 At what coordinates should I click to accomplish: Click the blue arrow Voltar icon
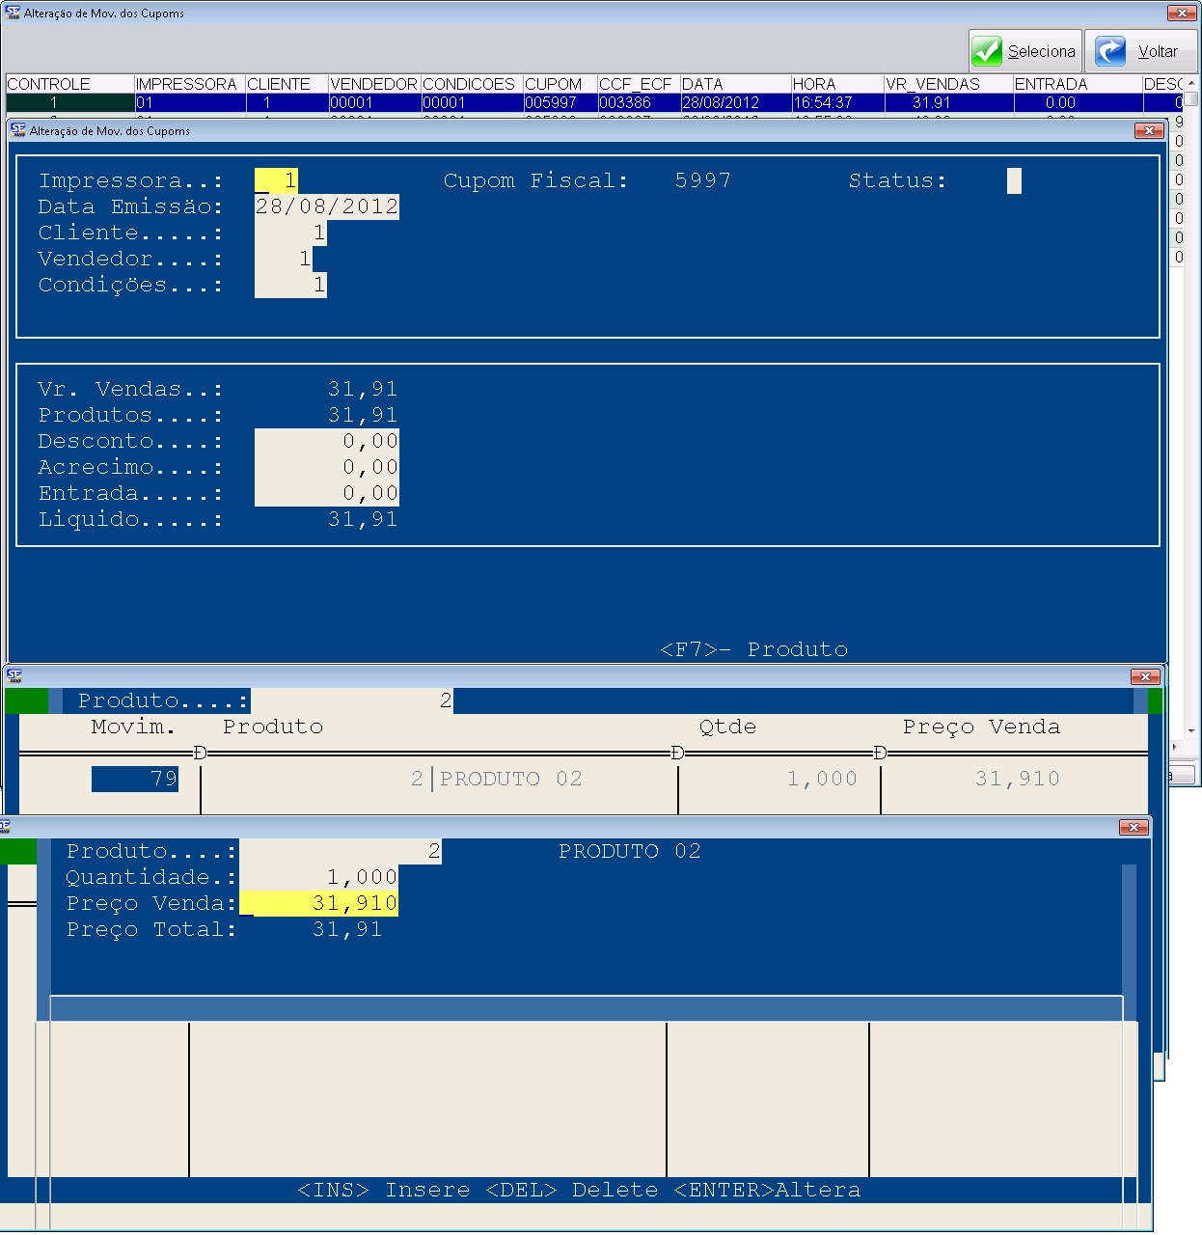click(x=1110, y=51)
